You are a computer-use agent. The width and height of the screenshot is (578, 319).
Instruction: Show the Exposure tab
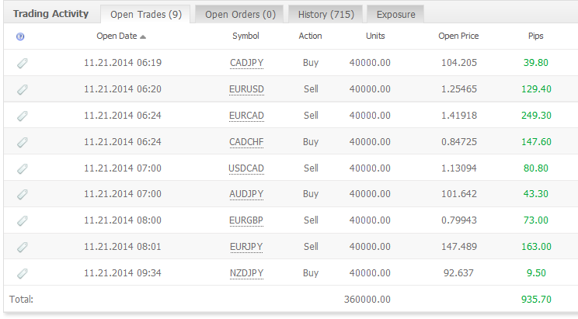(395, 14)
